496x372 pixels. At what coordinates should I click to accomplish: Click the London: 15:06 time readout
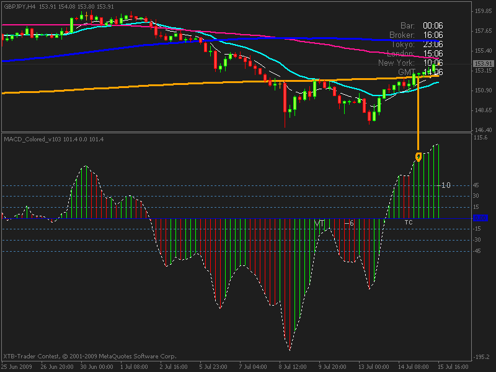click(x=415, y=53)
